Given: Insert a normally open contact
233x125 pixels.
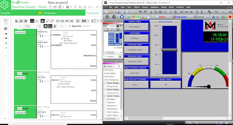Looking at the screenshot, I should point(58,21).
